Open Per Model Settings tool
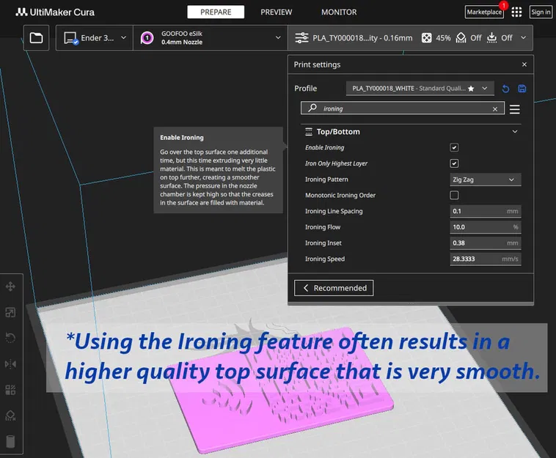The width and height of the screenshot is (556, 458). tap(10, 390)
